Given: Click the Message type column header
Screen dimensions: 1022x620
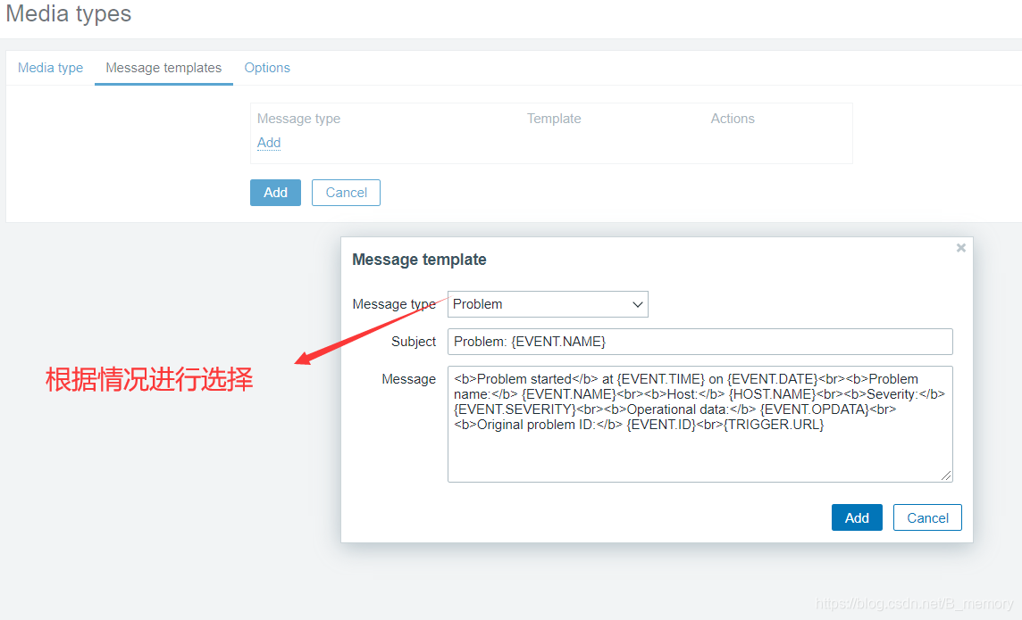Looking at the screenshot, I should pos(298,119).
